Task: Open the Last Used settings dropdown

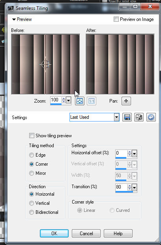Action: 117,117
